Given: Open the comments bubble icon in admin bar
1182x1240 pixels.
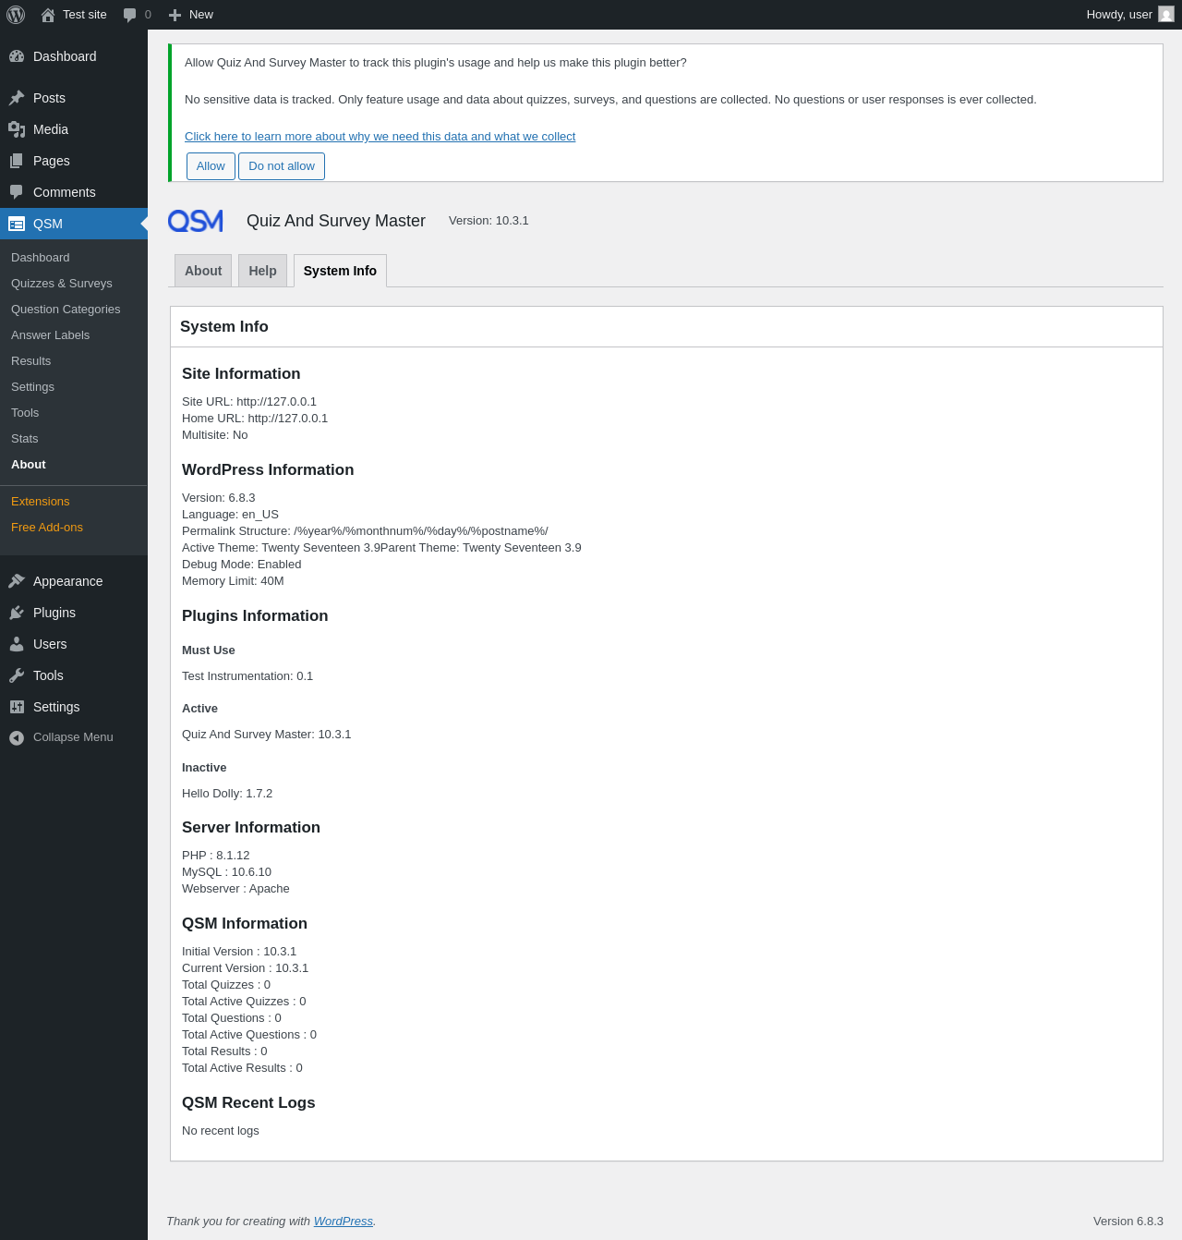Looking at the screenshot, I should pyautogui.click(x=130, y=15).
